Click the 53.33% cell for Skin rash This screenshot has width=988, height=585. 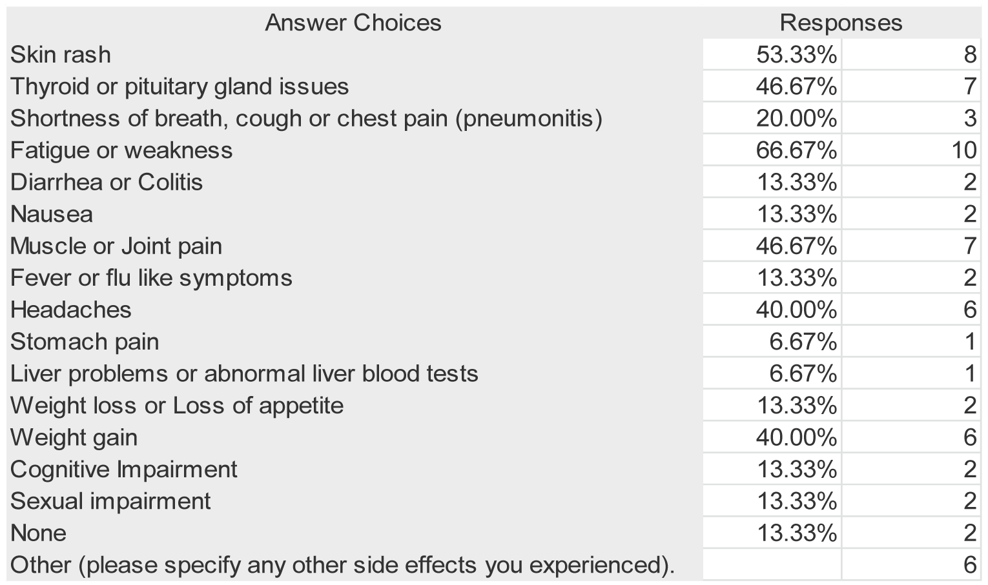796,54
